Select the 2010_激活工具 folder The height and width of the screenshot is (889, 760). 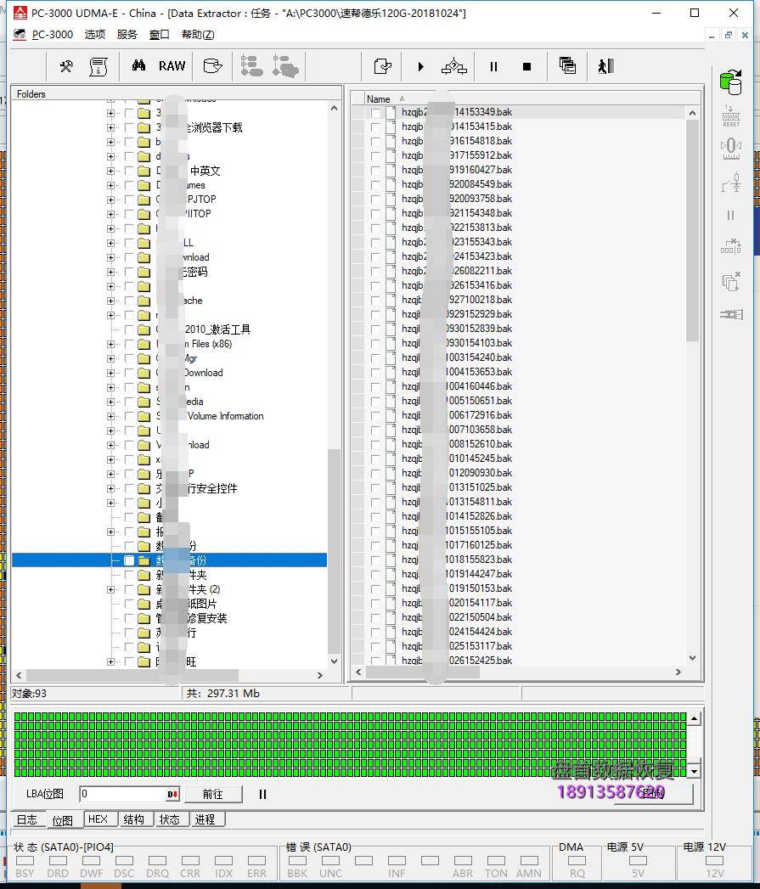203,329
